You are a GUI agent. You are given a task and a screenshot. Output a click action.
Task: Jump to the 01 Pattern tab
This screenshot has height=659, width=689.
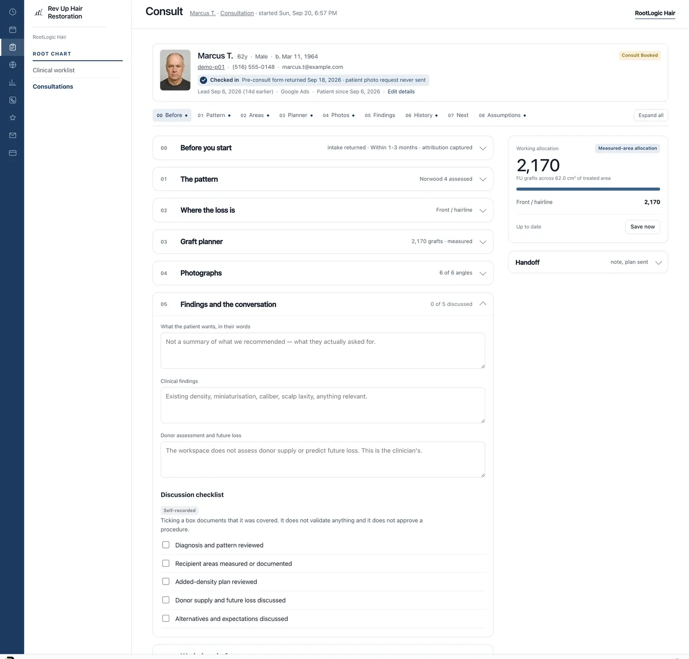pos(214,115)
